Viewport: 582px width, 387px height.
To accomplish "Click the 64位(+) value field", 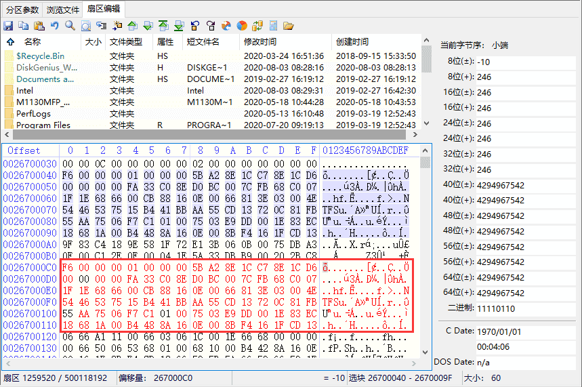I will (x=526, y=293).
